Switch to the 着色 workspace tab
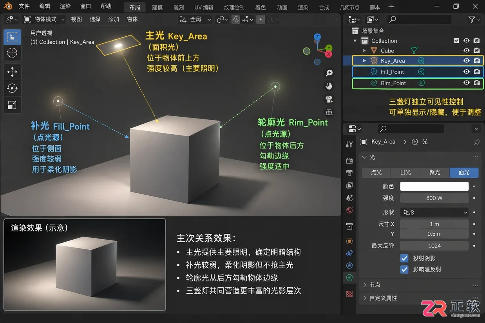The image size is (485, 323). coord(260,7)
